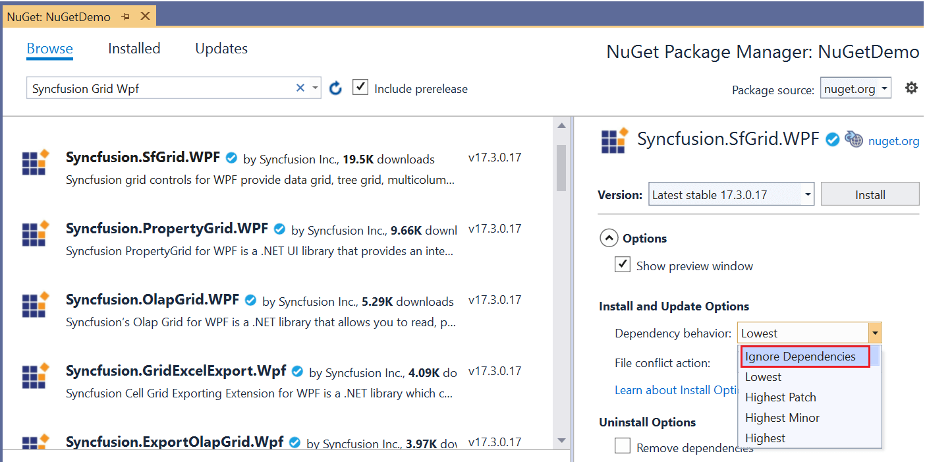Click the Syncfusion.OlapGrid.WPF package icon
Image resolution: width=925 pixels, height=462 pixels.
click(34, 305)
